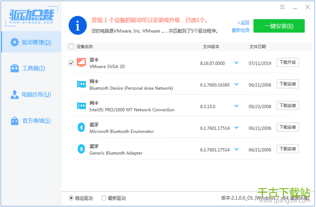Viewport: 316px width, 207px height.
Task: Toggle the select-all 设备名称 checkbox
Action: pos(71,47)
